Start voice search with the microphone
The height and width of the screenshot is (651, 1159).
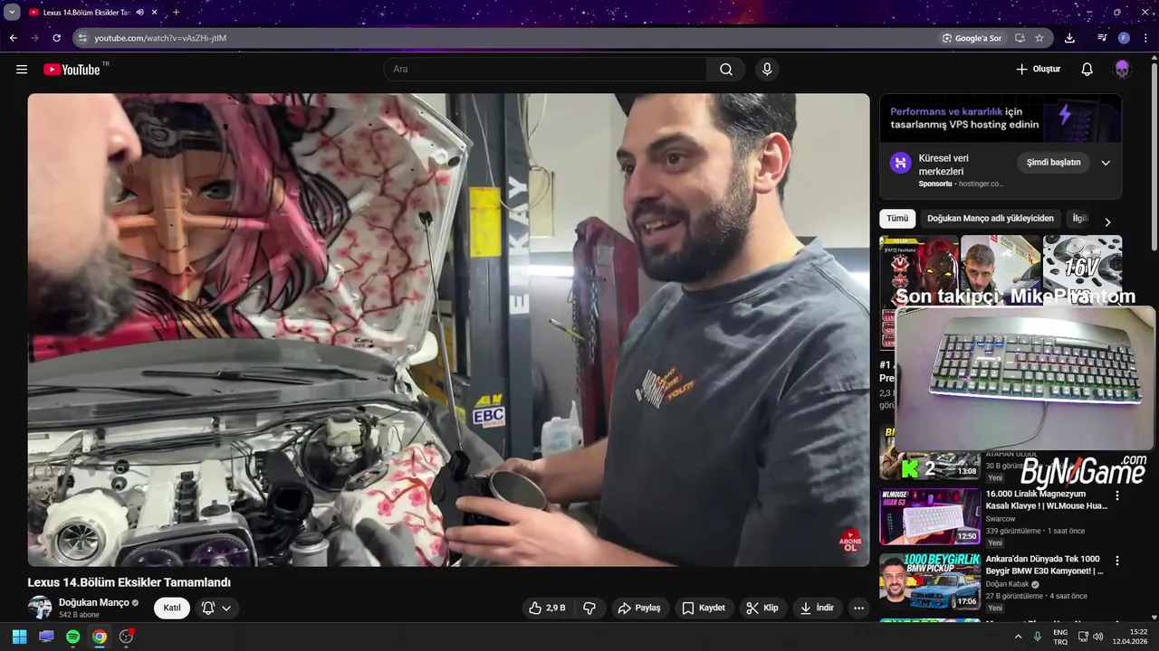pos(767,70)
